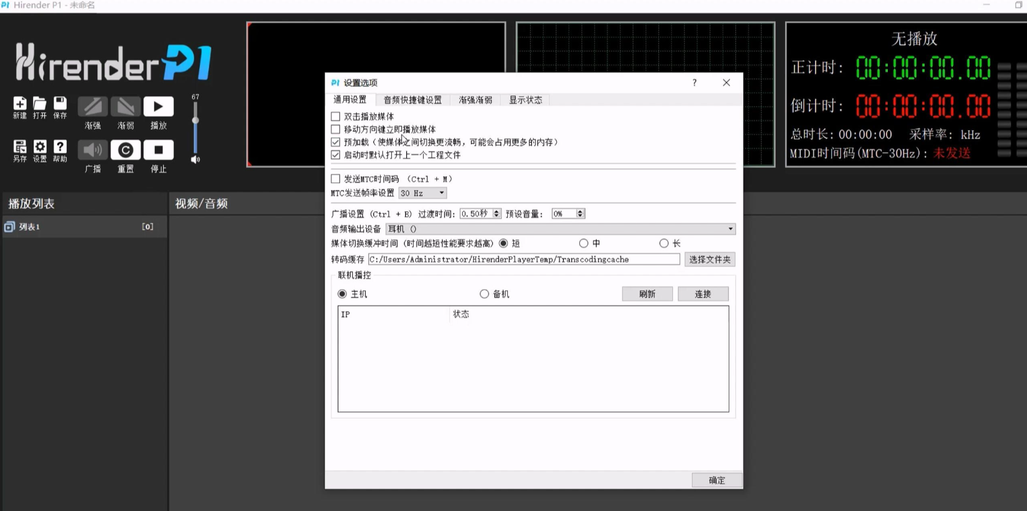Click the 刷新 refresh button

click(x=647, y=294)
